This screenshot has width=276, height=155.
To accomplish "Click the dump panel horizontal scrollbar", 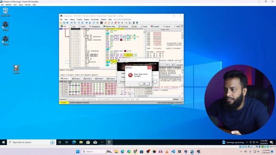I will point(96,96).
